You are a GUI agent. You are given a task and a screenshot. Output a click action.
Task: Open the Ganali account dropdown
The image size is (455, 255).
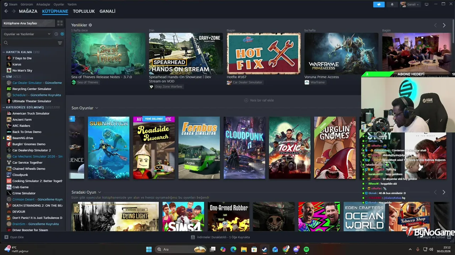coord(410,4)
